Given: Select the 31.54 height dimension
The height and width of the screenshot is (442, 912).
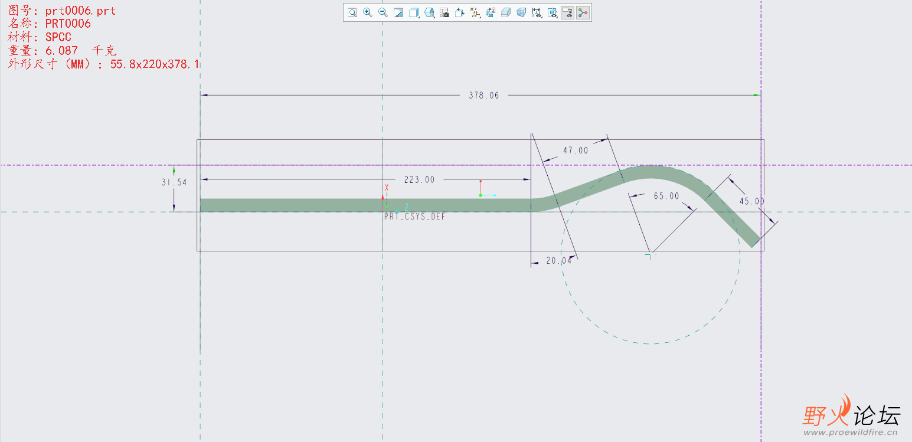Looking at the screenshot, I should 174,182.
